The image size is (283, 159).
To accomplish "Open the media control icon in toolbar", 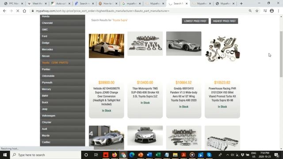I will click(265, 11).
